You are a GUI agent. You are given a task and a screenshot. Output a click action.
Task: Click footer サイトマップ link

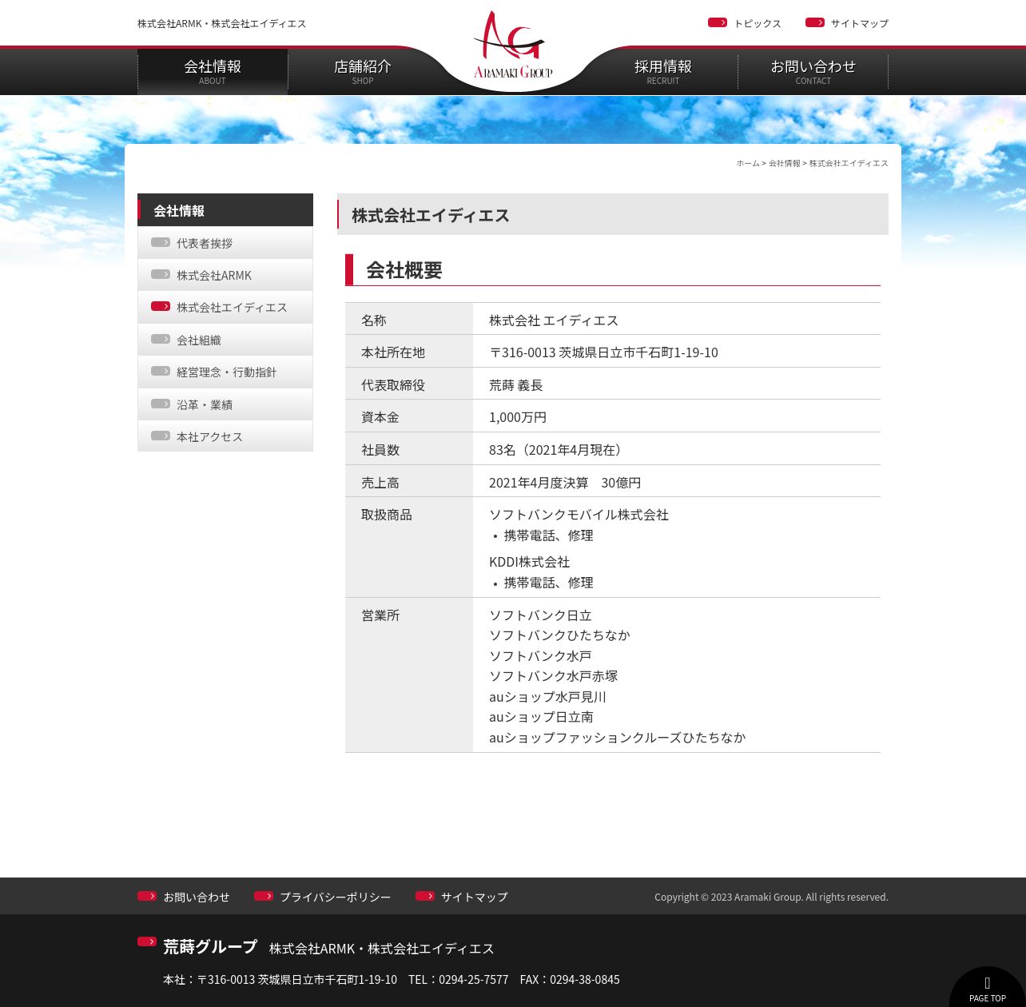coord(475,897)
